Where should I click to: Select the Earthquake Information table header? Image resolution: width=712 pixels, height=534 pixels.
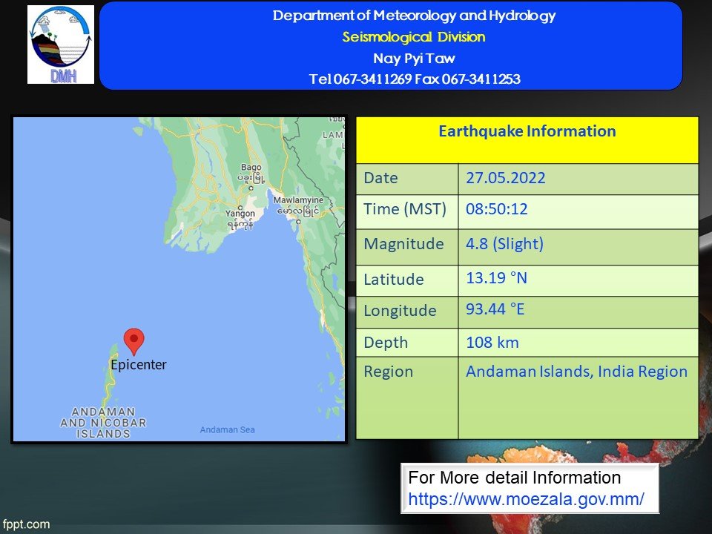[x=527, y=132]
